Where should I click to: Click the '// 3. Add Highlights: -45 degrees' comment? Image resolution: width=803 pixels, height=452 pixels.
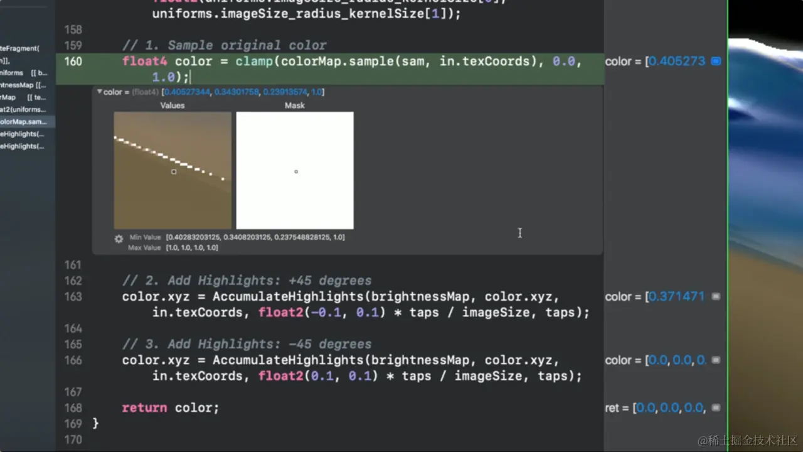coord(247,344)
